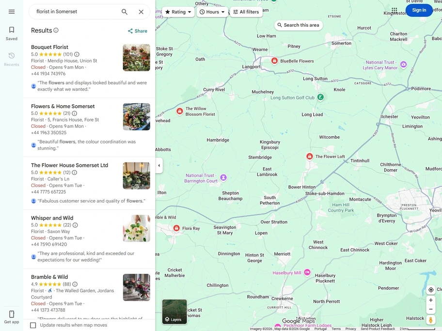
Task: Open info icon next to Flower House rating
Action: [x=75, y=173]
